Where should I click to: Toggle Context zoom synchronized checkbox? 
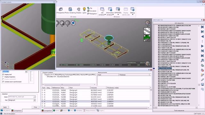click(x=3, y=82)
